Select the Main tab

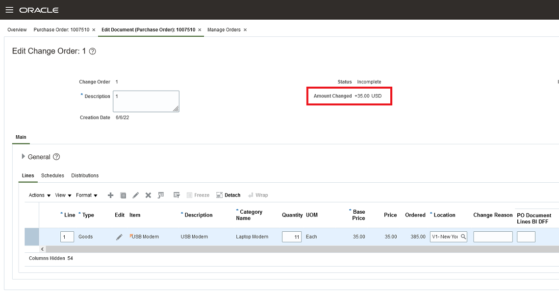21,137
